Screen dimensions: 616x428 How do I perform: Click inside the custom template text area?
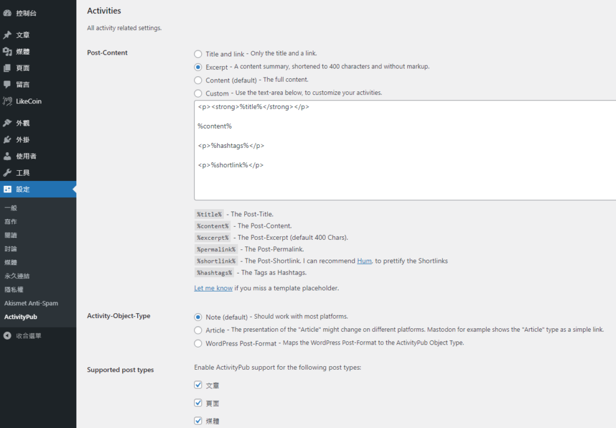coord(405,150)
